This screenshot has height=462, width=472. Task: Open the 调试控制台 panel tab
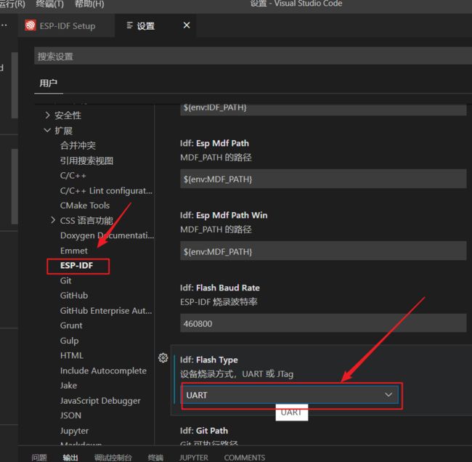coord(113,458)
